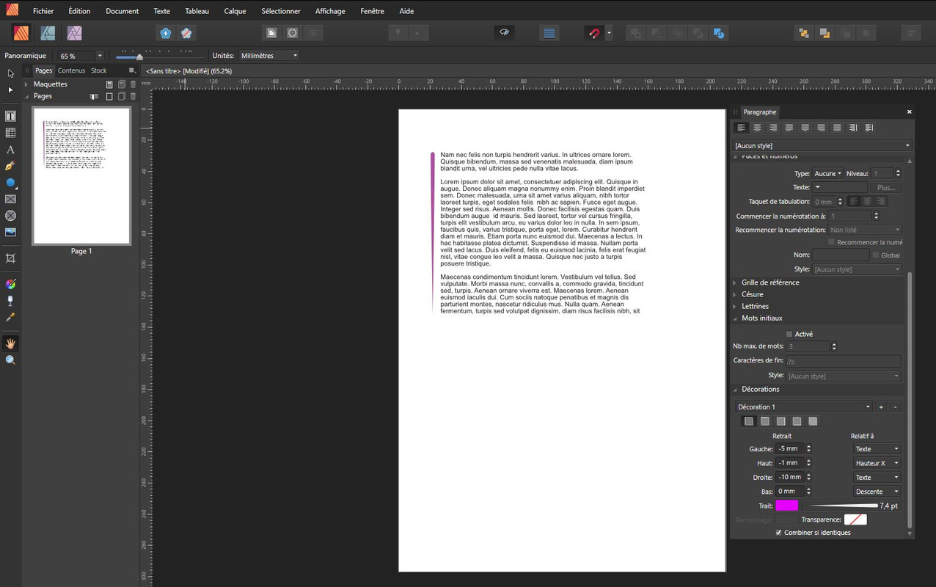Open the paragraph style [Aucun style] dropdown
The height and width of the screenshot is (587, 936).
tap(822, 145)
